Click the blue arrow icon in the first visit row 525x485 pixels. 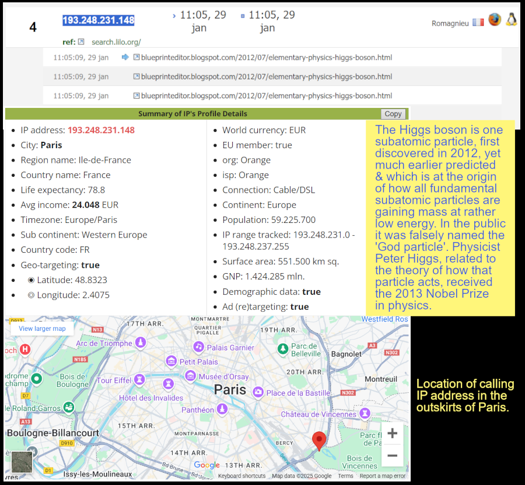(125, 57)
